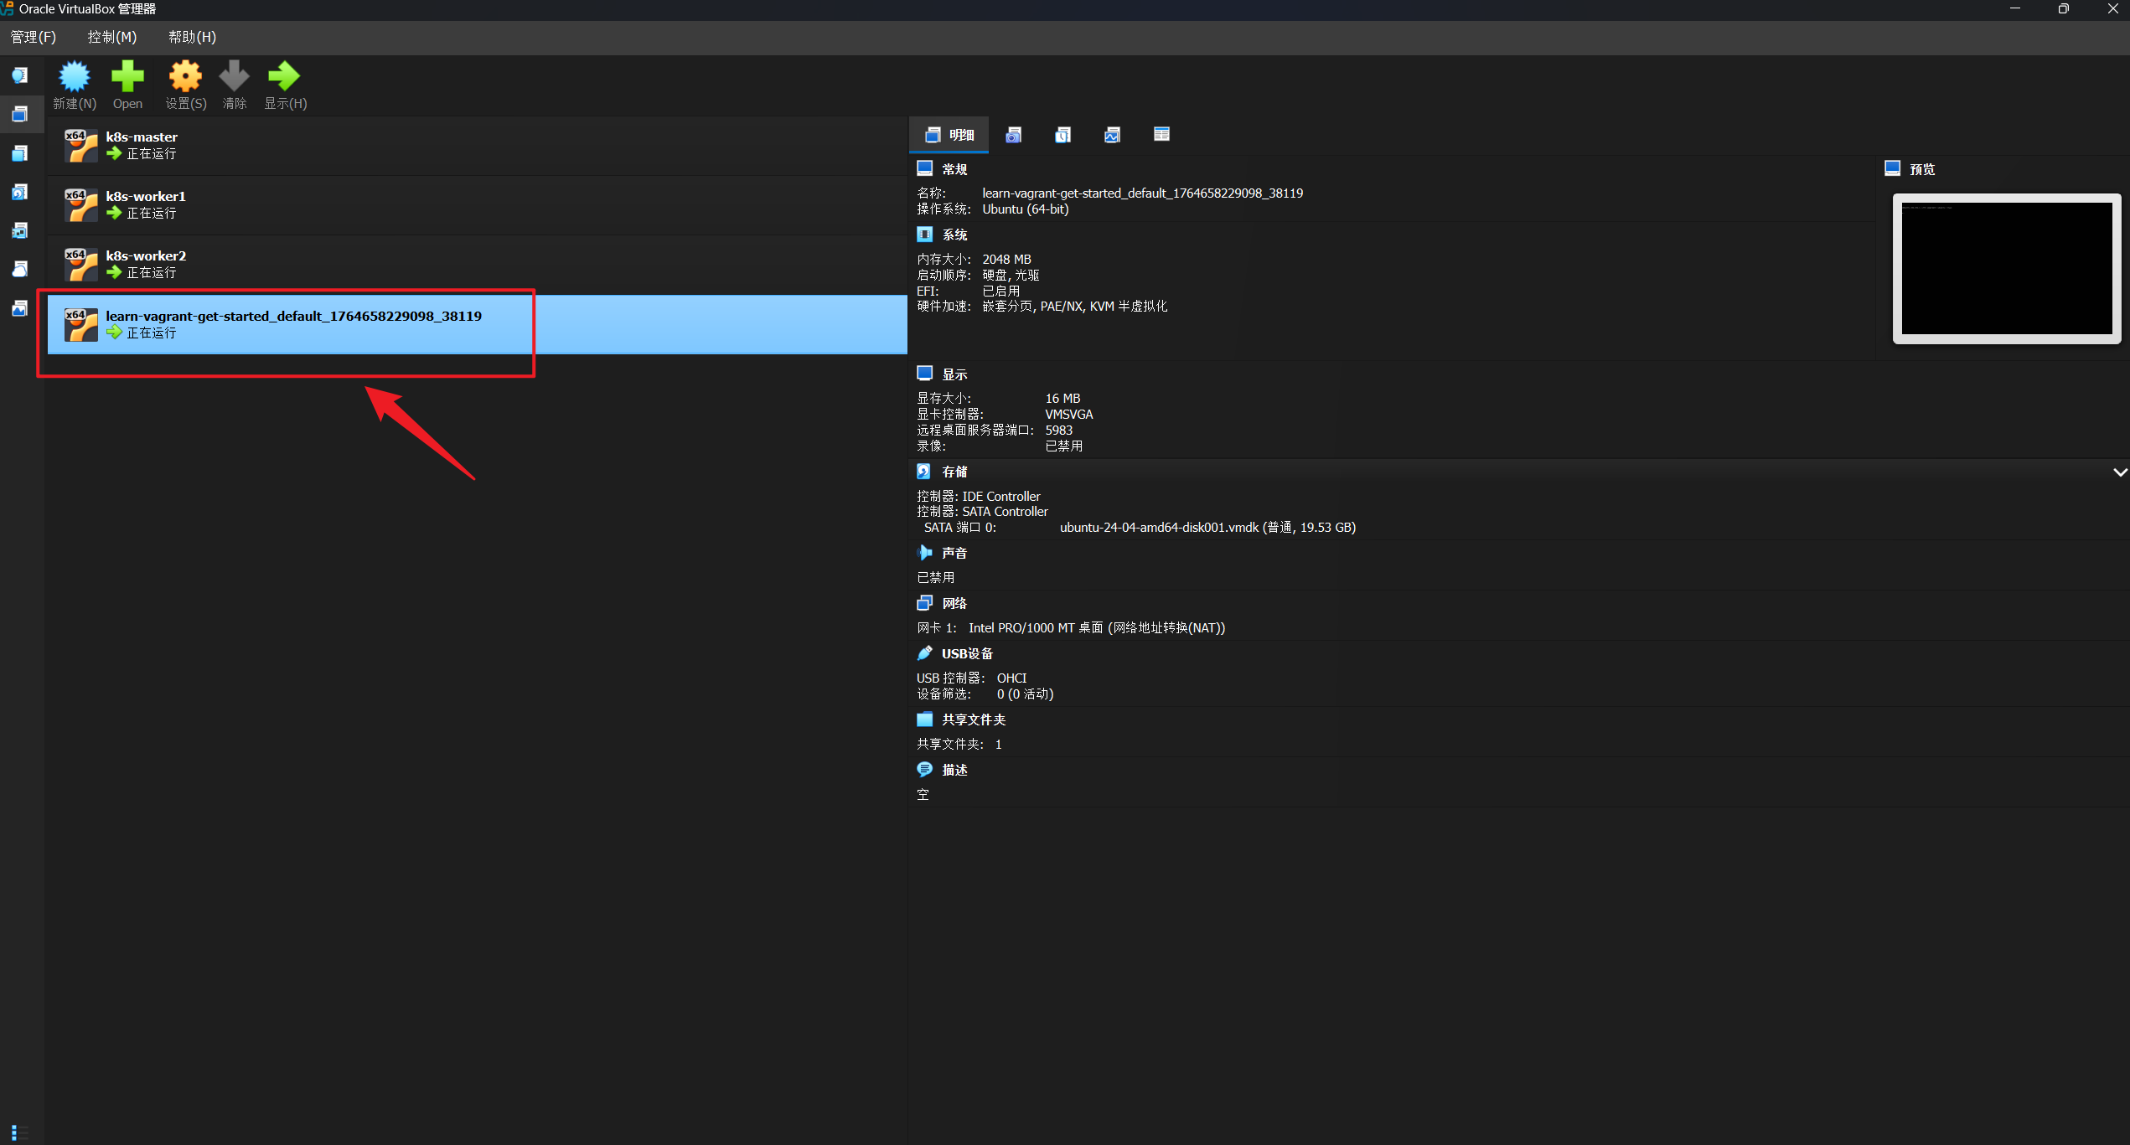Image resolution: width=2130 pixels, height=1145 pixels.
Task: Open the Snapshots camera tab icon
Action: (1013, 135)
